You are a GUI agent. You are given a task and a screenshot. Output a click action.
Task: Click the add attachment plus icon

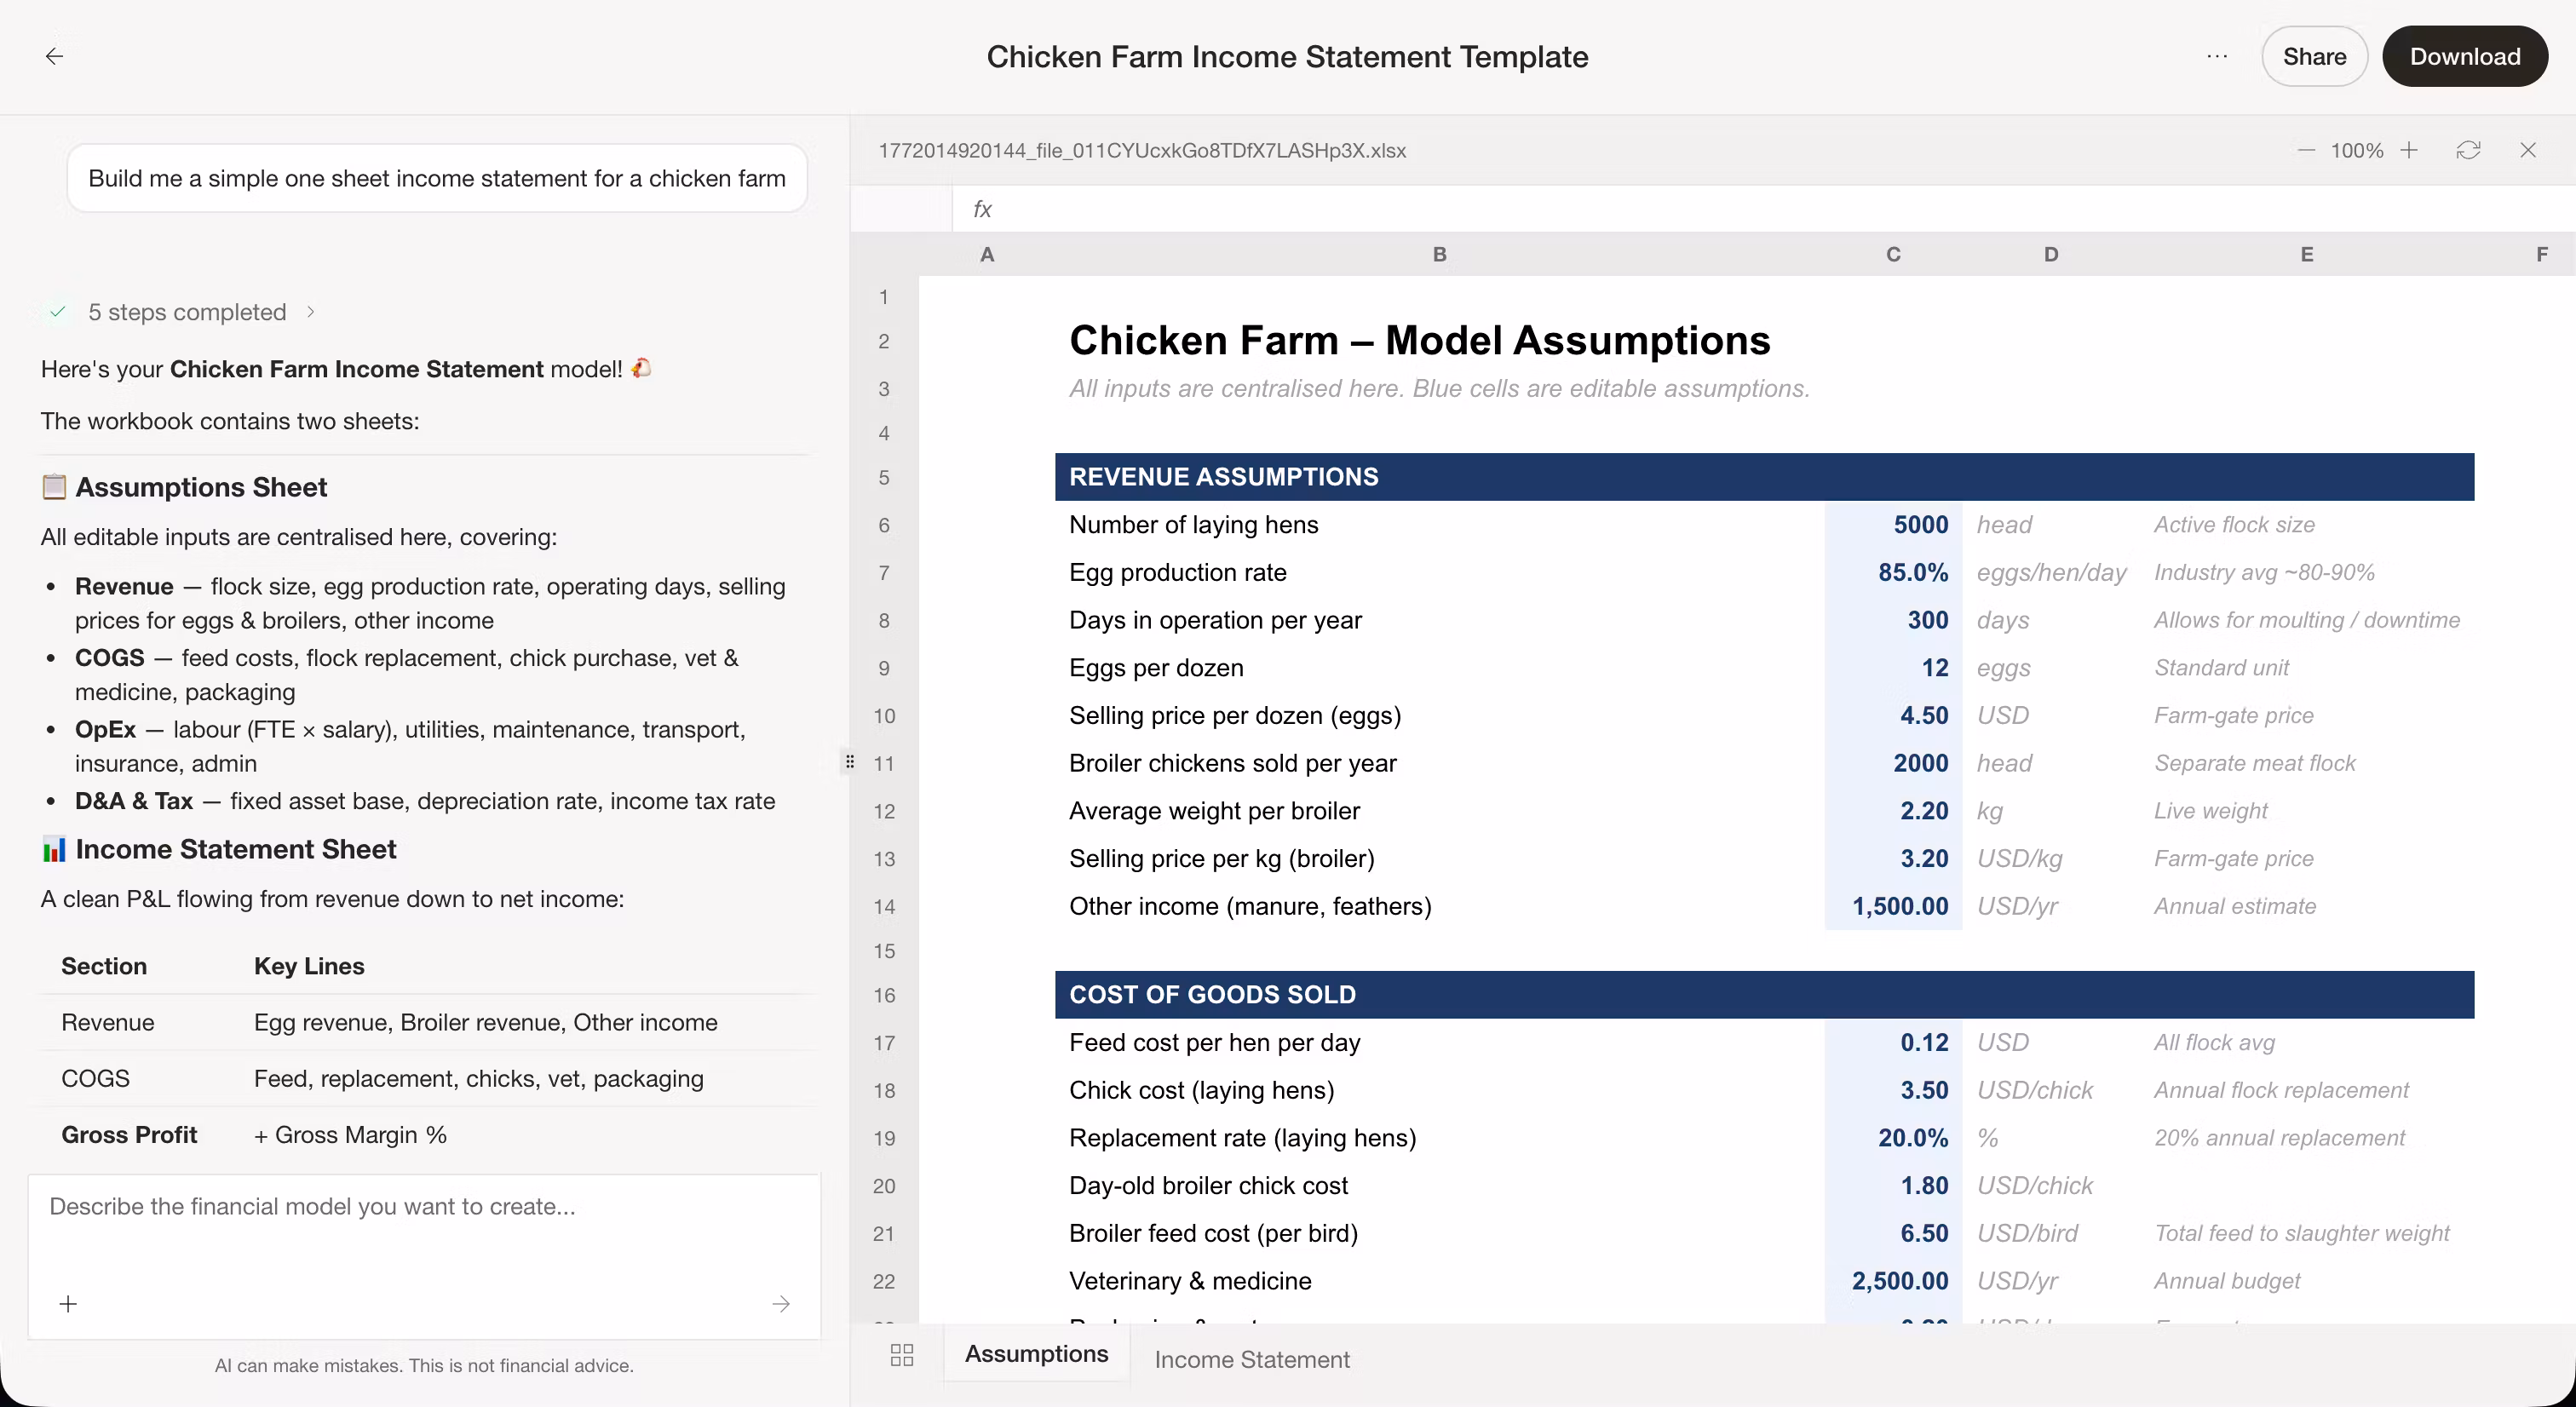tap(68, 1304)
